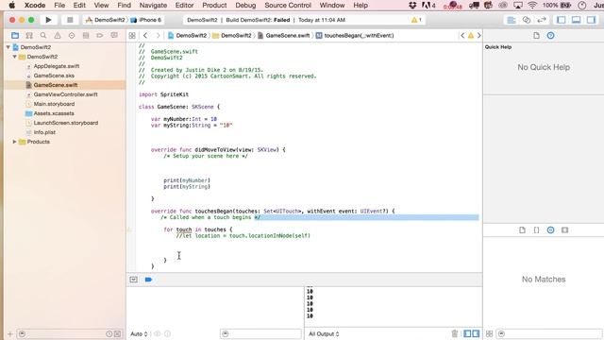Show the Version editor

pyautogui.click(x=541, y=20)
